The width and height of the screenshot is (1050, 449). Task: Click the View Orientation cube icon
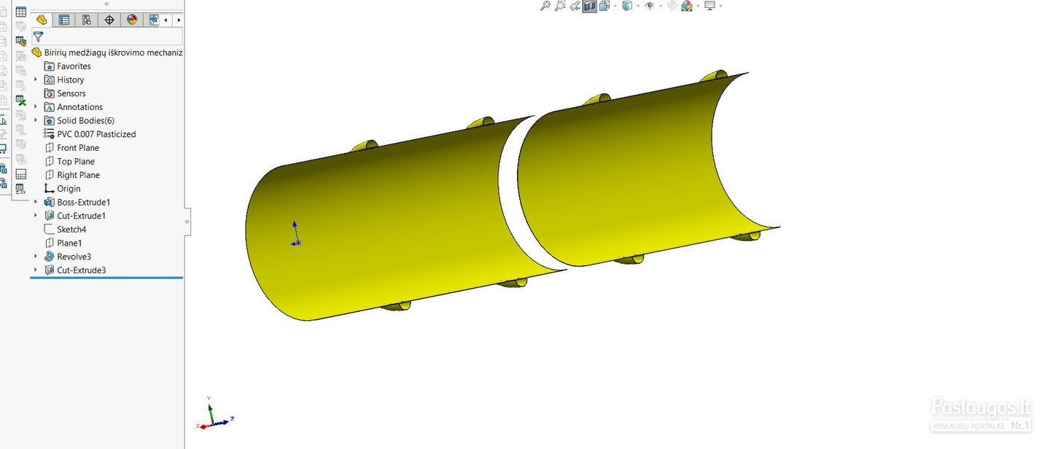(x=604, y=6)
